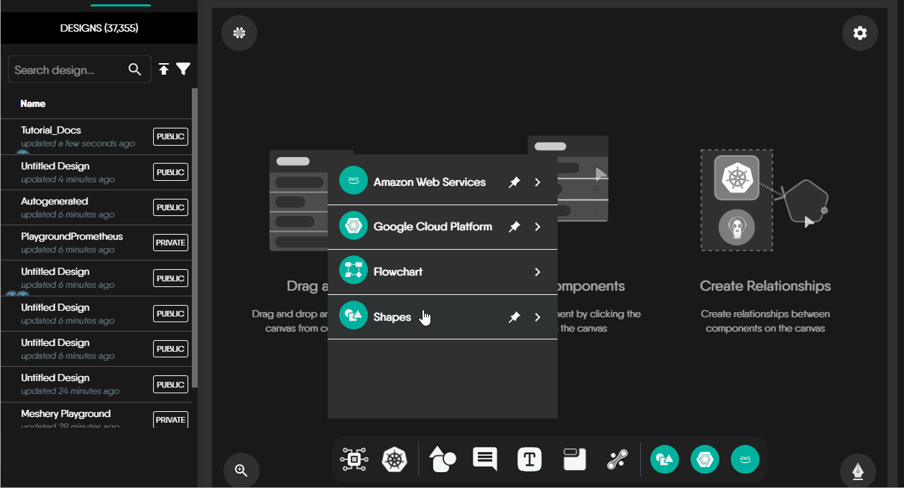Expand the Amazon Web Services chevron
Viewport: 904px width, 488px height.
[538, 182]
